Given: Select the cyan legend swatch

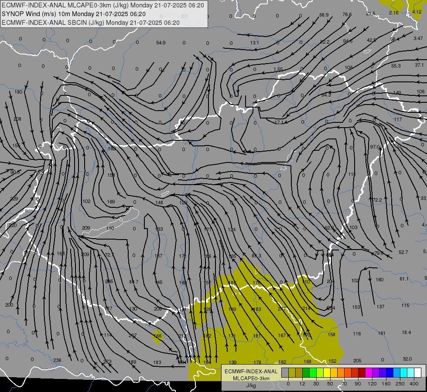Looking at the screenshot, I should (404, 372).
